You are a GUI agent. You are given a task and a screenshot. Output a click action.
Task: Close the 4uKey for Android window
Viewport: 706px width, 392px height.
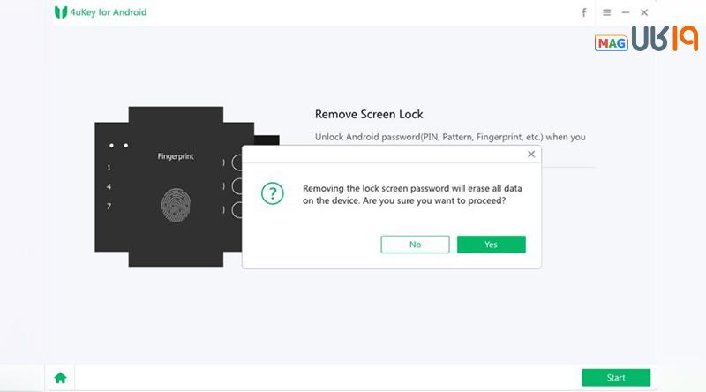click(x=644, y=12)
